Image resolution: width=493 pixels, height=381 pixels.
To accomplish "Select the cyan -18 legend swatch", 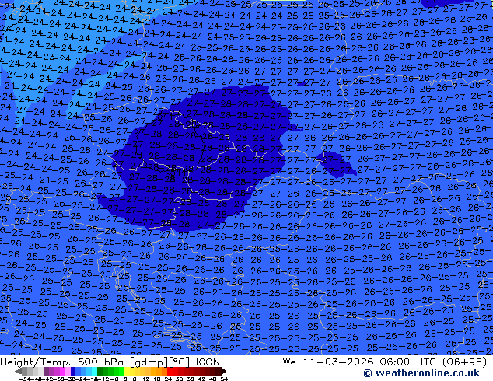I will point(94,371).
